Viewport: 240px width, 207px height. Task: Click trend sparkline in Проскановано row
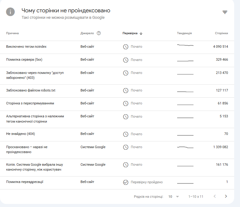(185, 147)
